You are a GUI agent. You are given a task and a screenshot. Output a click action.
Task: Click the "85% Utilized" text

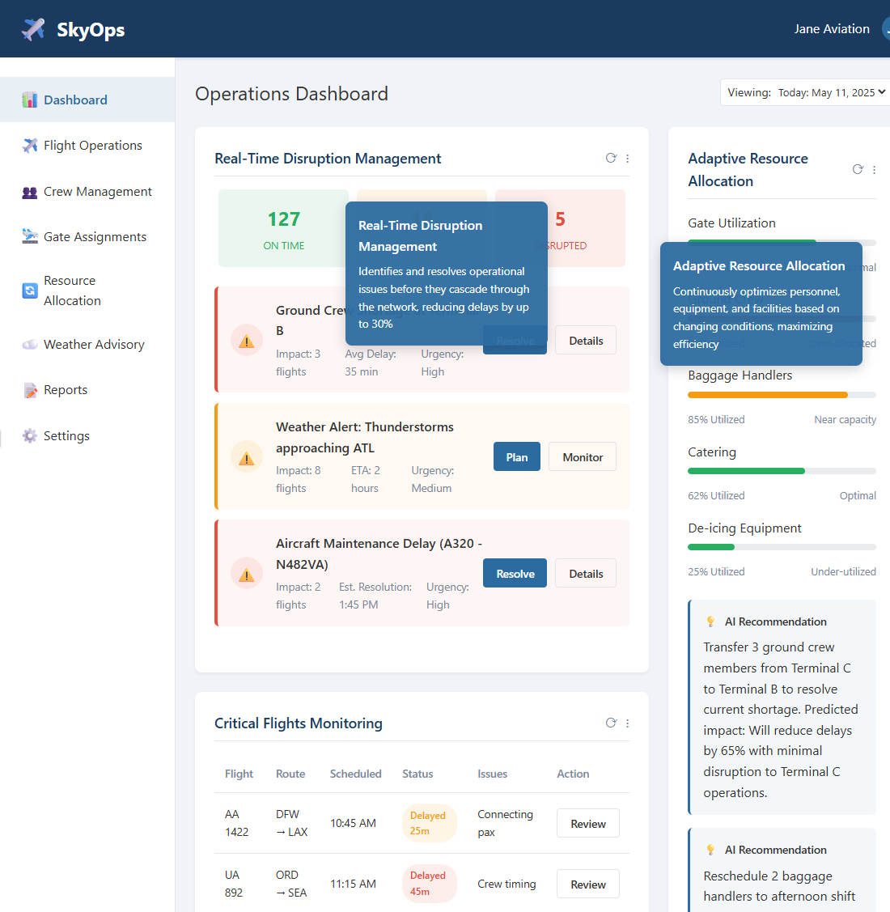(x=716, y=420)
